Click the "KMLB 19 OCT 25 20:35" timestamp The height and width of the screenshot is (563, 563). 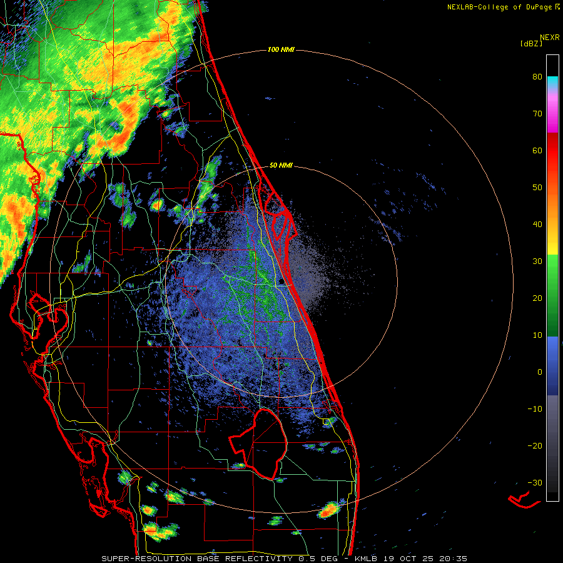click(411, 559)
